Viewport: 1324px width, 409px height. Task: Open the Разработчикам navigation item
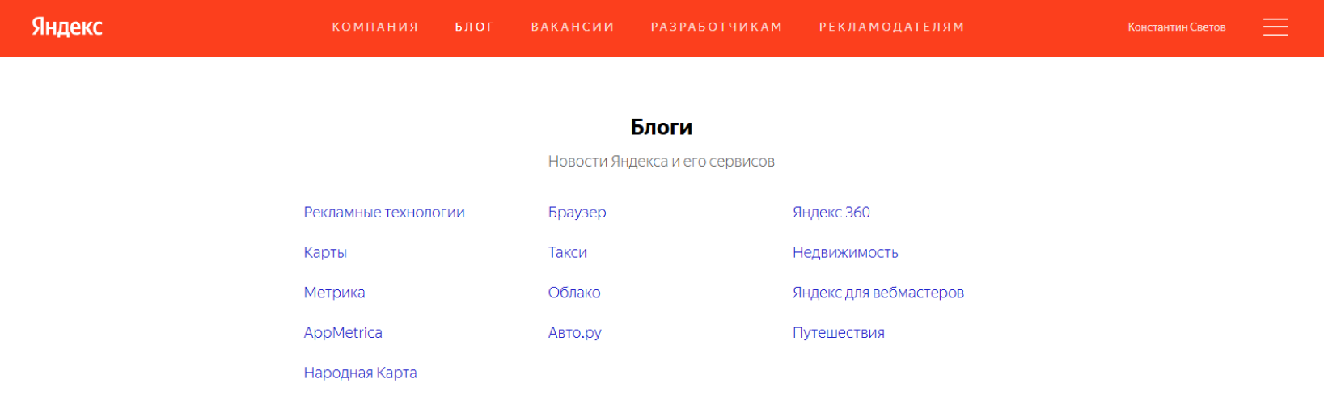click(717, 27)
